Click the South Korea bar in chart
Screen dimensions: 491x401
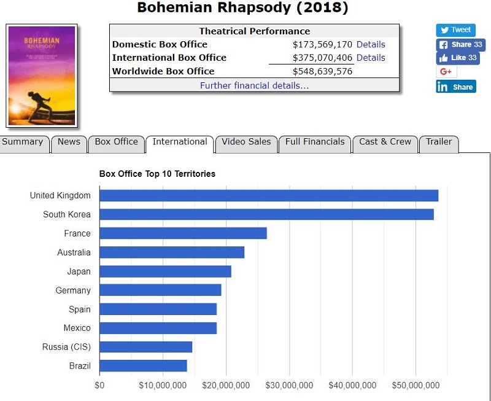pos(266,215)
